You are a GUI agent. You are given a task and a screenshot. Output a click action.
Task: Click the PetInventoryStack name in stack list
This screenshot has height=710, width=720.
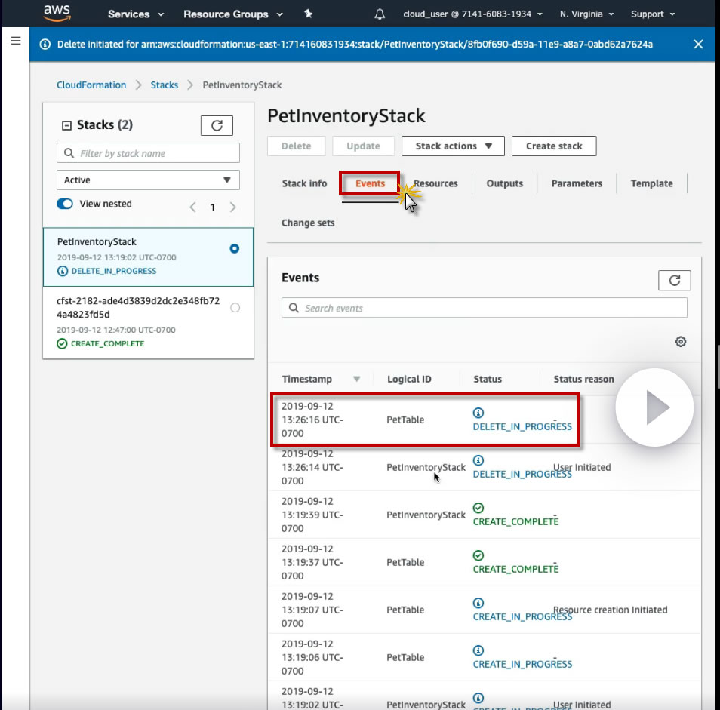[97, 242]
